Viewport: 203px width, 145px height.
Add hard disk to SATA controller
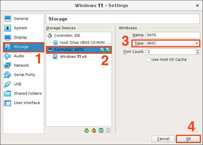click(x=108, y=50)
